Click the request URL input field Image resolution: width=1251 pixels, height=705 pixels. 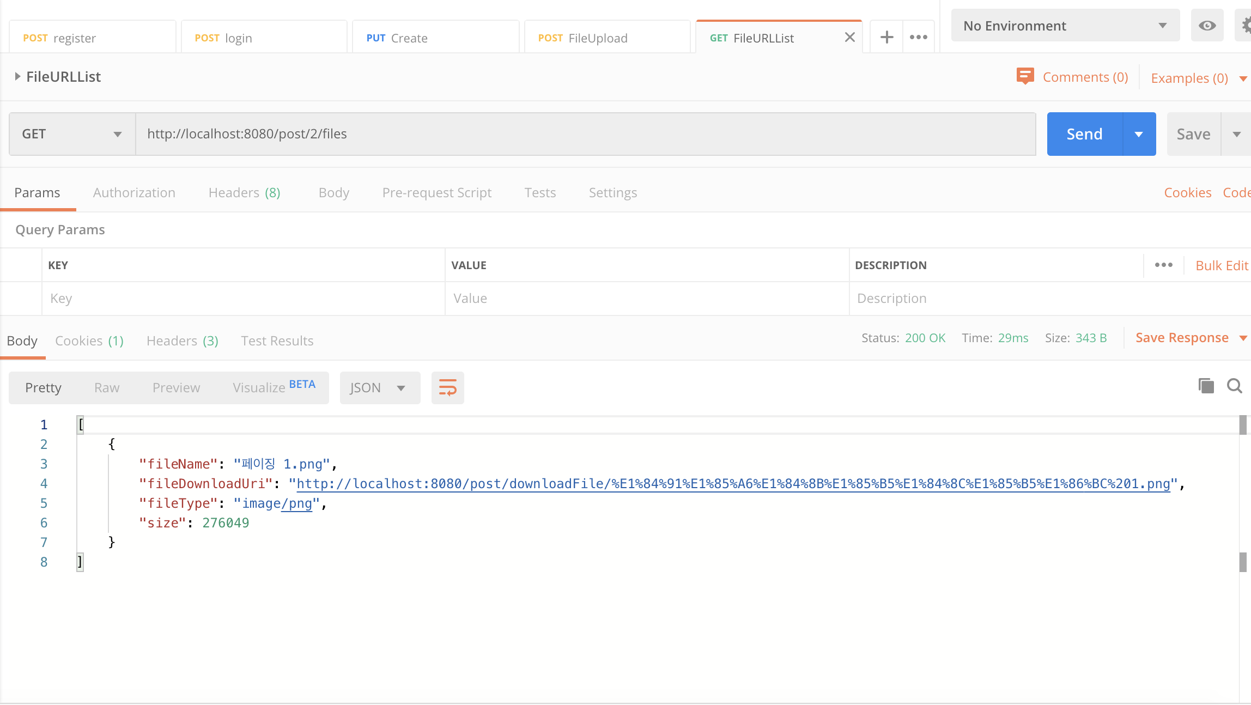tap(585, 134)
